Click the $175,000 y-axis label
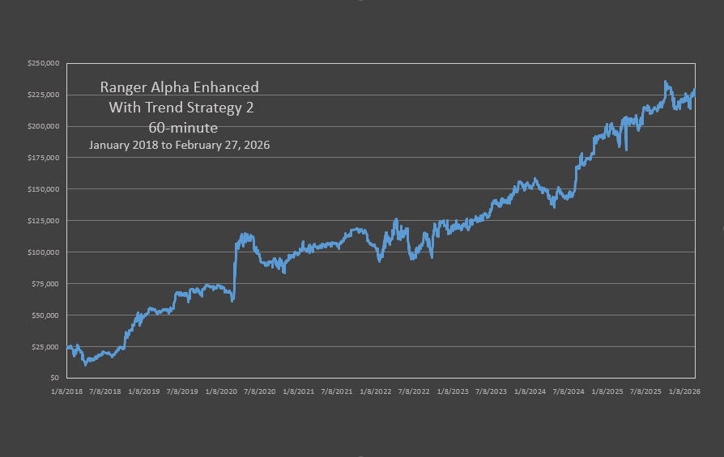724x457 pixels. tap(44, 158)
